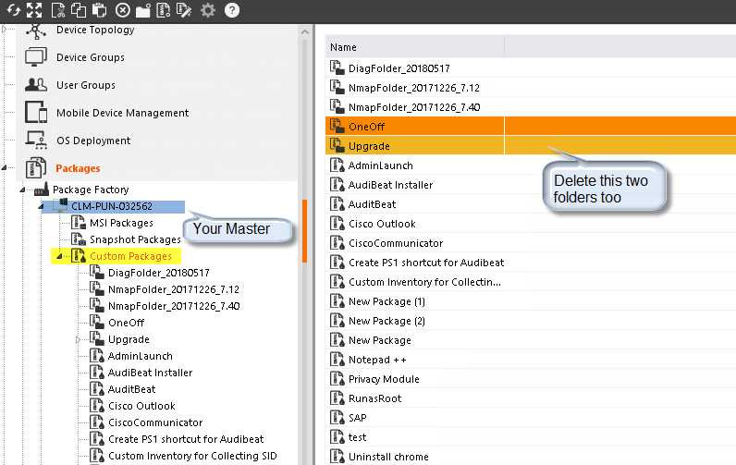Expand the Upgrade folder in the tree

point(79,340)
